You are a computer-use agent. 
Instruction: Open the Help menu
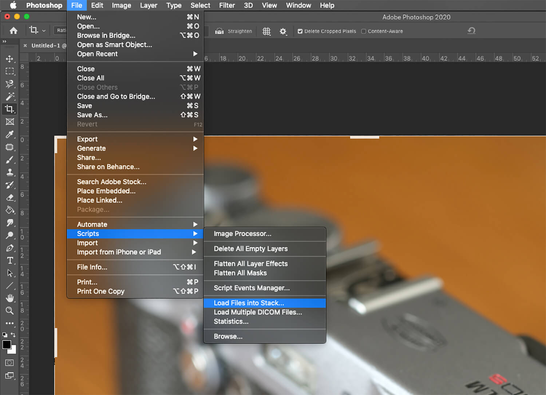click(327, 5)
